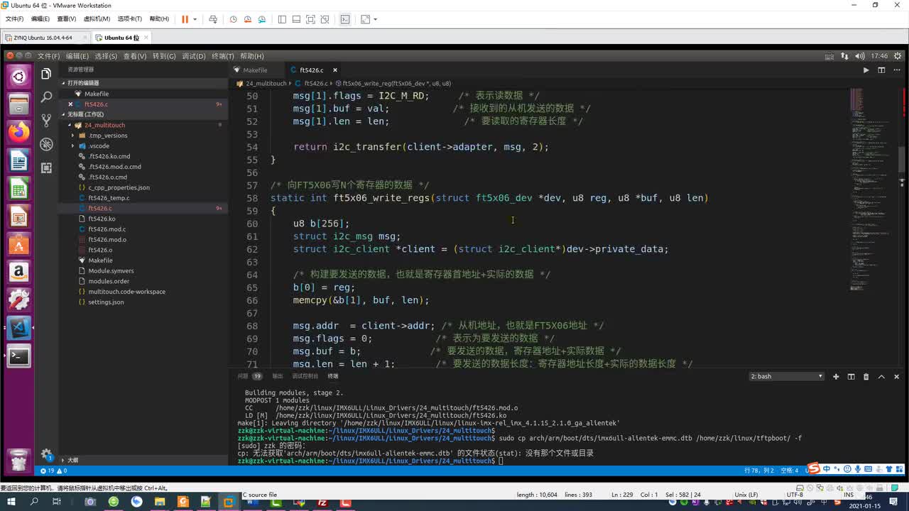This screenshot has height=511, width=909.
Task: Open multitouch.code-workspace file
Action: coord(126,292)
